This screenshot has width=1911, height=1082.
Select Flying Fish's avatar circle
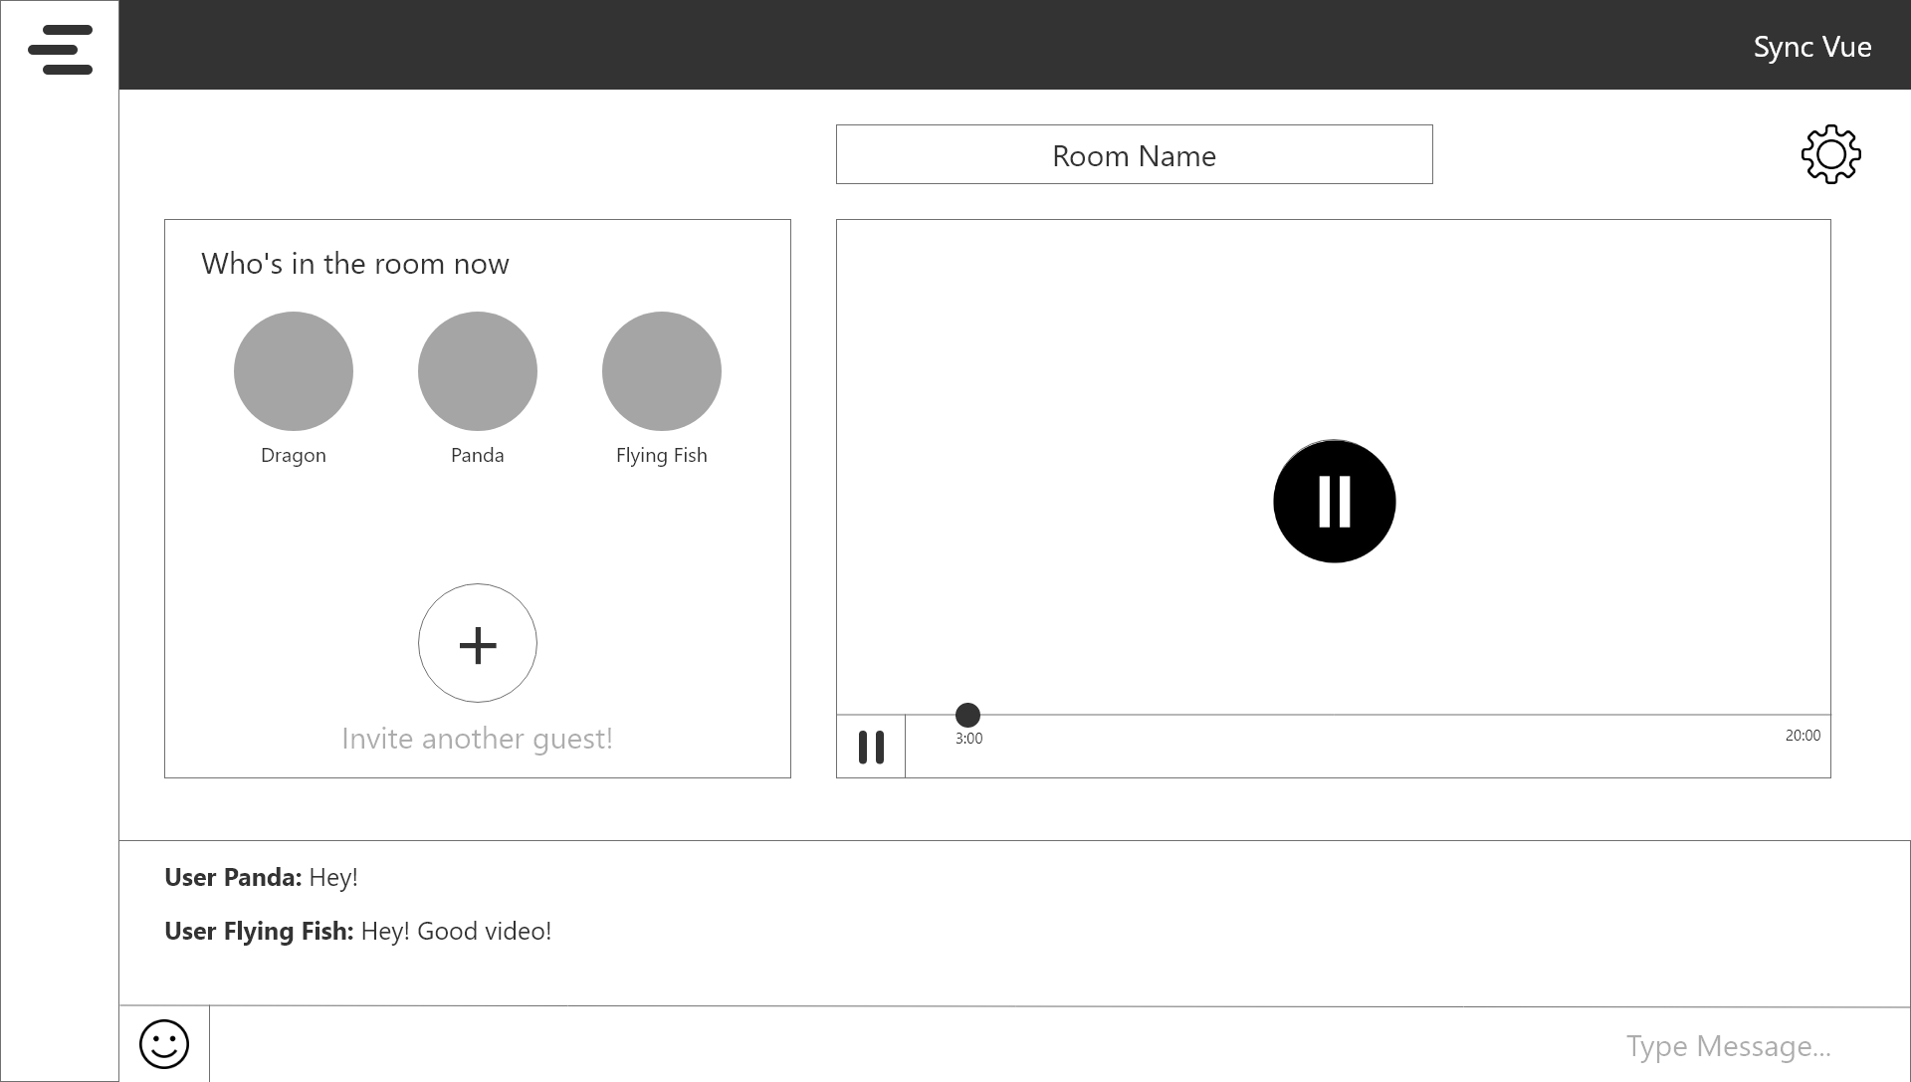pos(662,371)
